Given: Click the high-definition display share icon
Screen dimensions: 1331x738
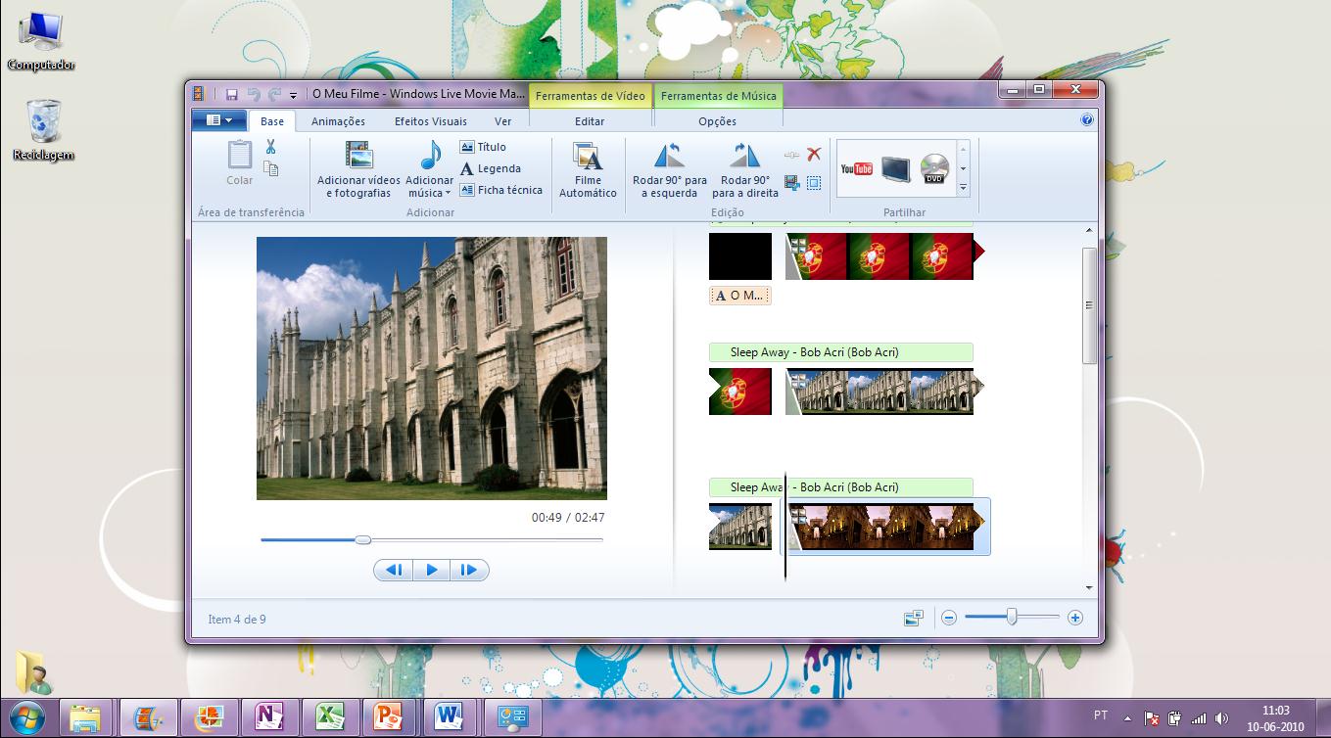Looking at the screenshot, I should 895,168.
